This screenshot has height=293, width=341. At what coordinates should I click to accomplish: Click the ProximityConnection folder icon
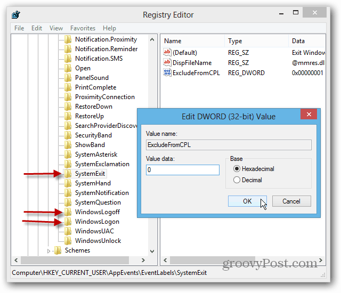tap(68, 97)
